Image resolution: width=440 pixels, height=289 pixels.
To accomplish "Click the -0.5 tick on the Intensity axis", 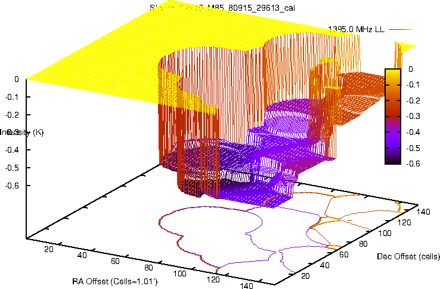I will (x=12, y=168).
